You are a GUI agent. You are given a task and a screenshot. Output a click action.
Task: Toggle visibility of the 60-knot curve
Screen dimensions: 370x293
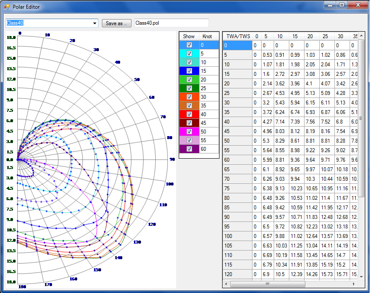(x=189, y=149)
